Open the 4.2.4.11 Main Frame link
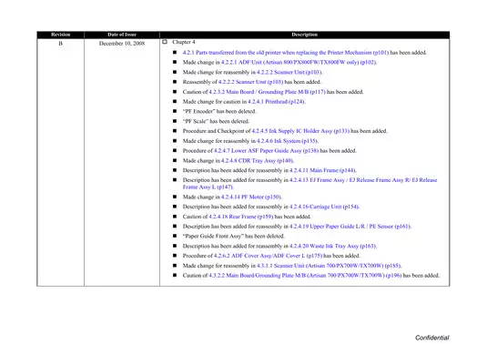The height and width of the screenshot is (344, 487). pyautogui.click(x=322, y=170)
